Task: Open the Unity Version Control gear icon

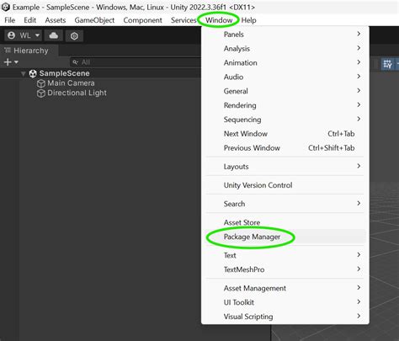Action: [74, 36]
